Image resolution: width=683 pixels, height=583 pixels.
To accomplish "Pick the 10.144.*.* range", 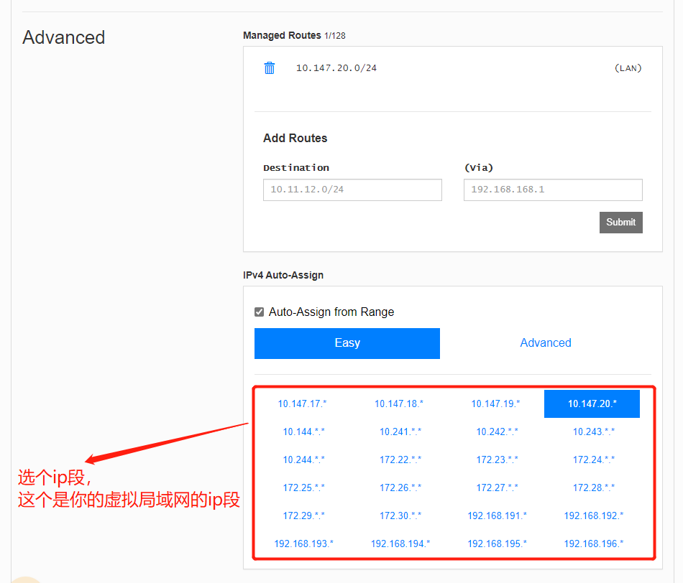I will [x=303, y=432].
